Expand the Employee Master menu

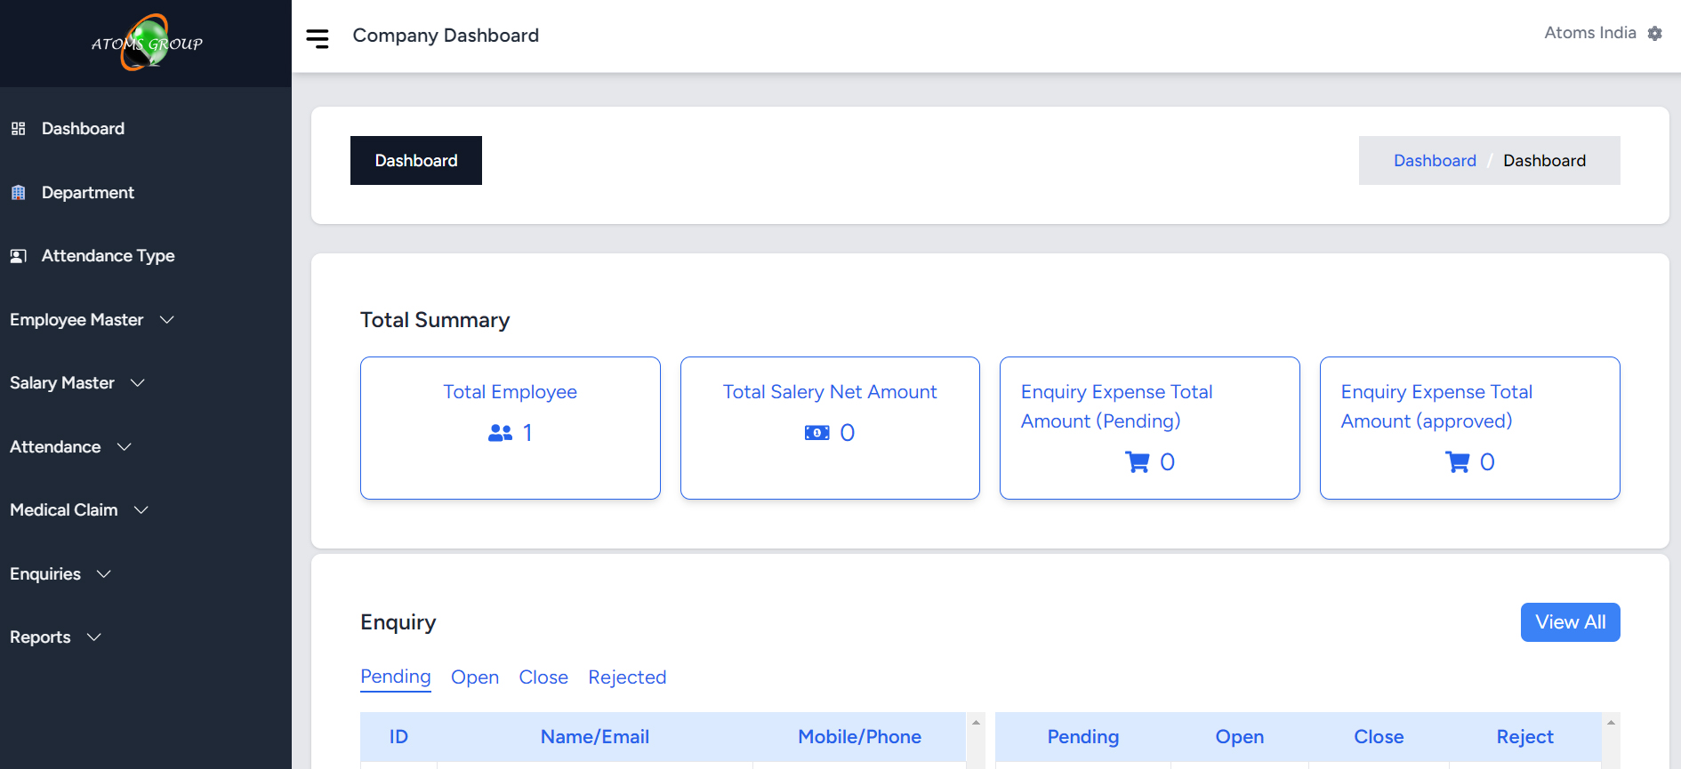(92, 320)
